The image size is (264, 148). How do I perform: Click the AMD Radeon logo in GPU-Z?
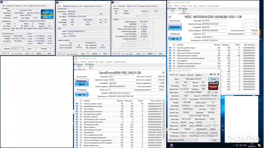coord(213,86)
